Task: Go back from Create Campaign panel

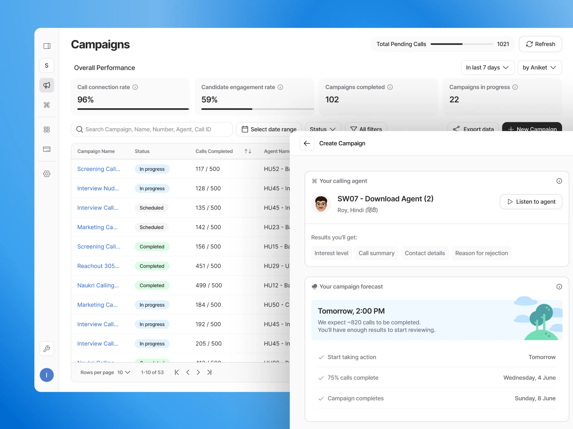Action: pos(307,143)
